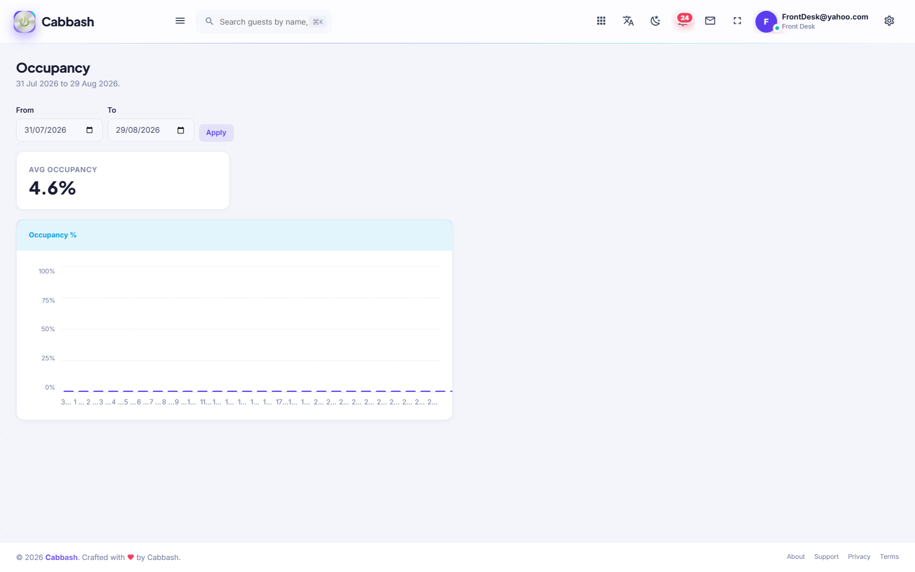Image resolution: width=915 pixels, height=572 pixels.
Task: Click the AVG OCCUPANCY label
Action: [x=63, y=170]
